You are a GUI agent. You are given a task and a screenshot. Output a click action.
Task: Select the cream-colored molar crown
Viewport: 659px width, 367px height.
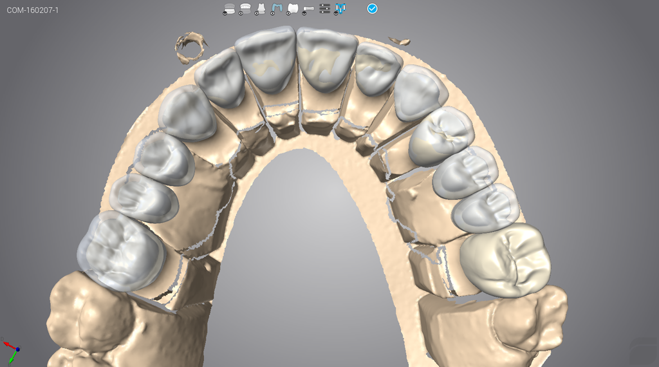(x=505, y=261)
